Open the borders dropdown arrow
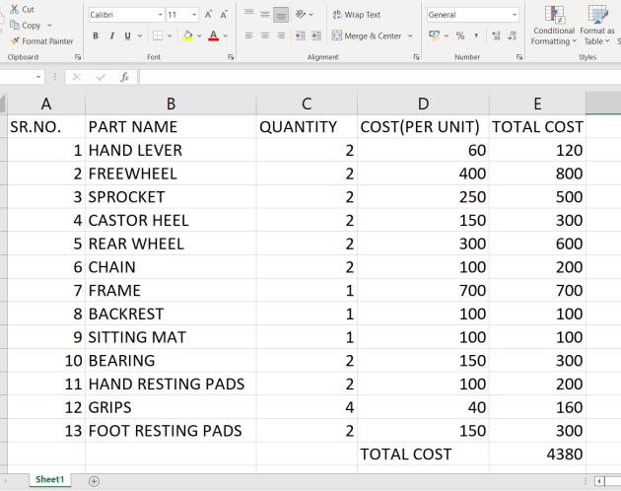Screen dimensions: 621x491 point(170,36)
